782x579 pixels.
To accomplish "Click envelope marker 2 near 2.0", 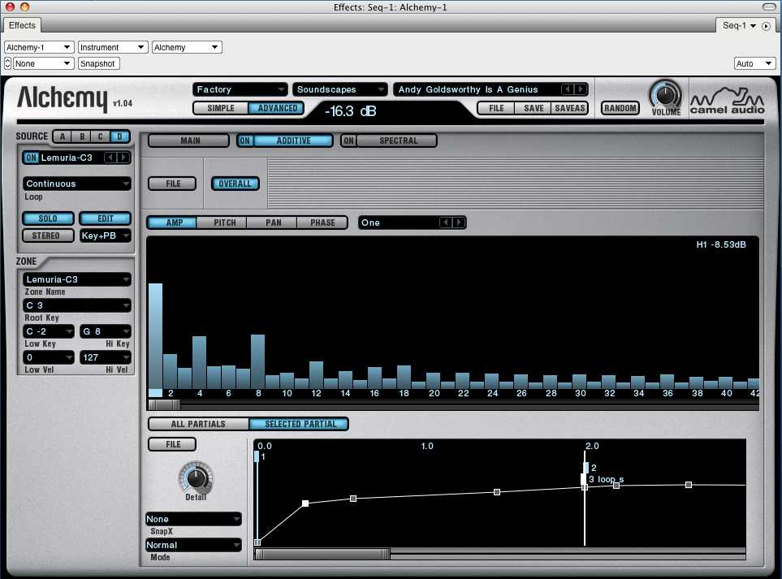I will pyautogui.click(x=586, y=467).
